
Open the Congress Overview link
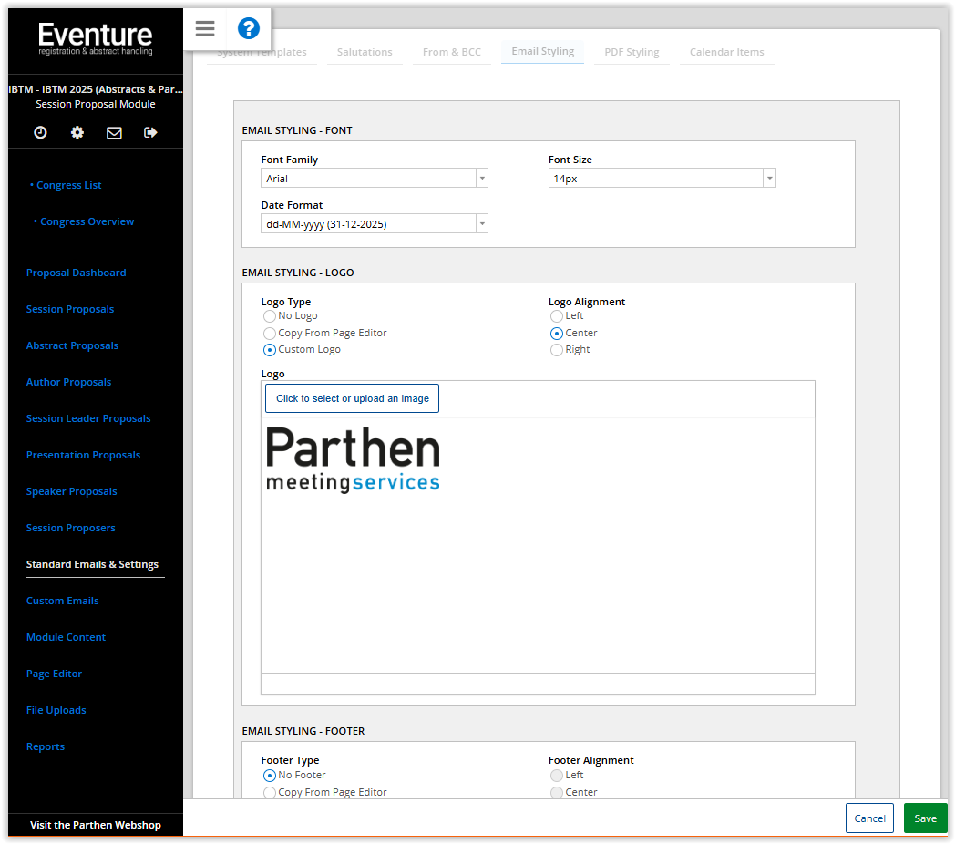coord(87,221)
